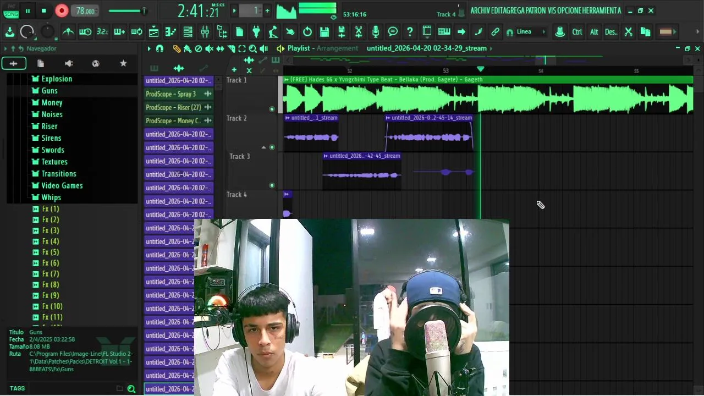Screen dimensions: 704x396
Task: Mute Track 1 with its green dot
Action: point(272,109)
